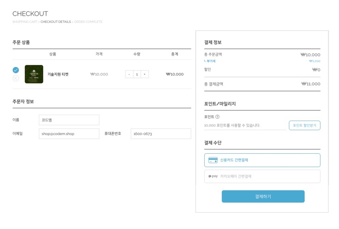Image resolution: width=339 pixels, height=229 pixels.
Task: Select the credit card icon in payment methods
Action: 213,160
